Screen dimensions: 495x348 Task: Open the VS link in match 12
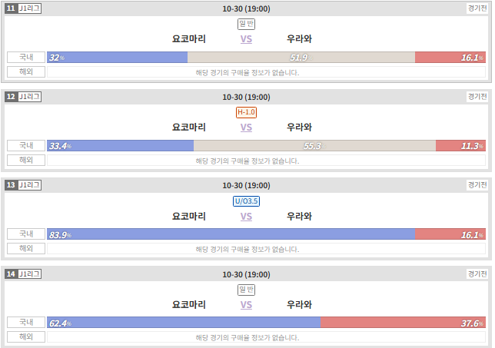click(x=246, y=128)
